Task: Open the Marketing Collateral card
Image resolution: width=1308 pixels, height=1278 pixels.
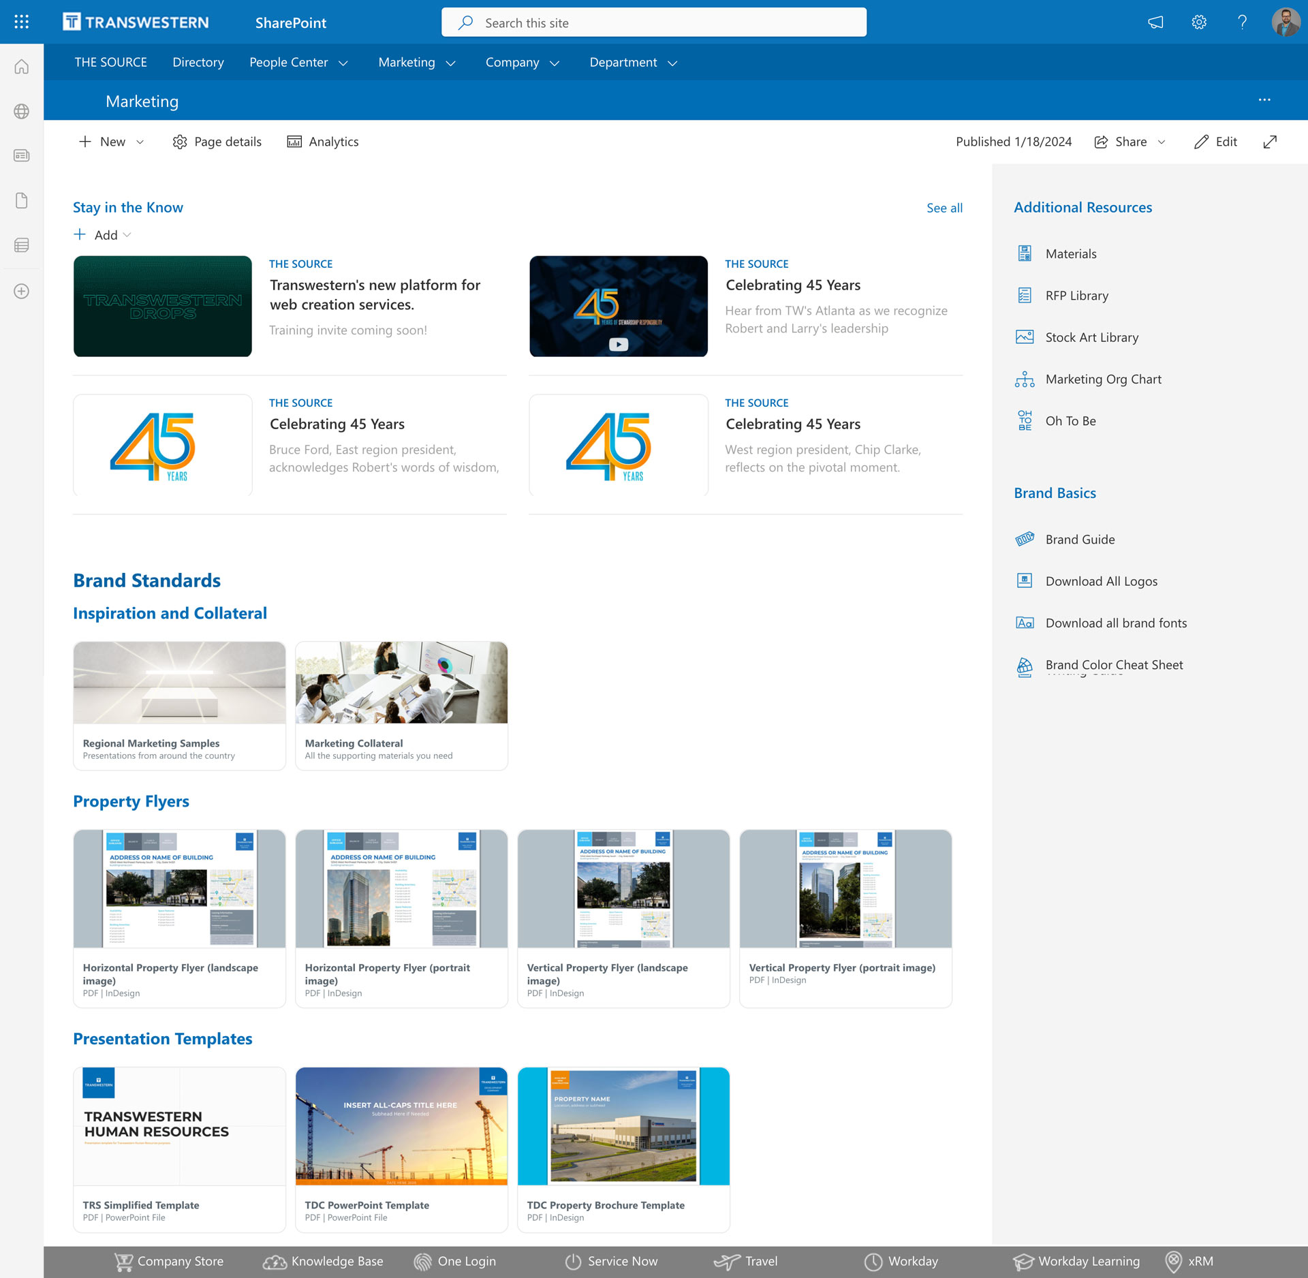Action: (x=401, y=705)
